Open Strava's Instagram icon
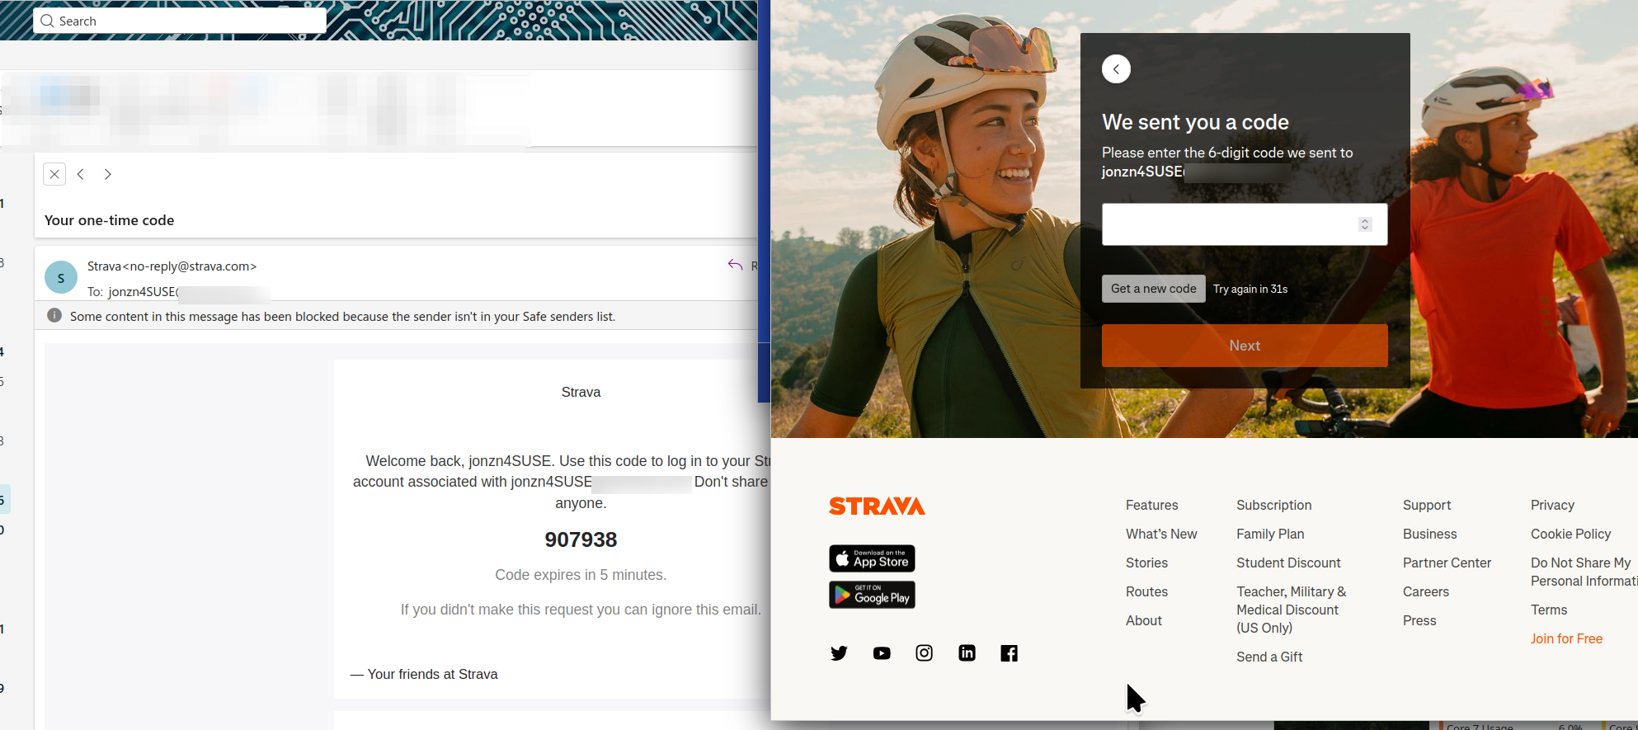The width and height of the screenshot is (1638, 730). pyautogui.click(x=925, y=653)
